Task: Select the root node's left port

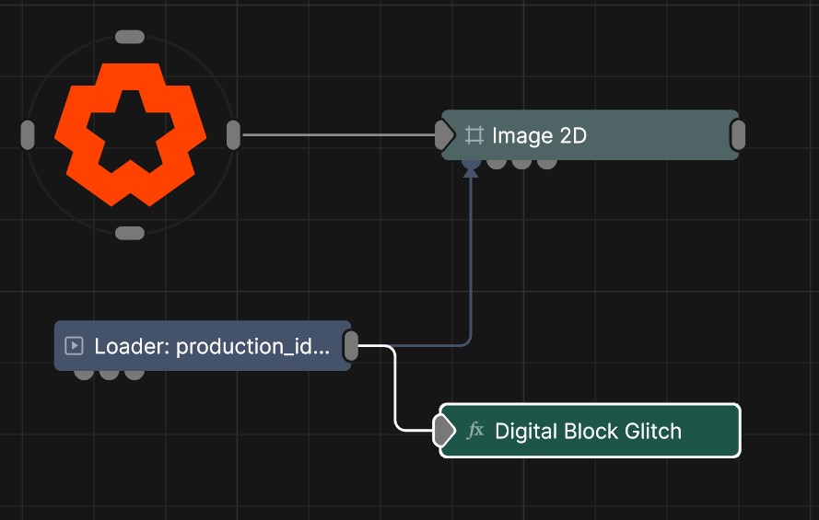Action: point(28,134)
